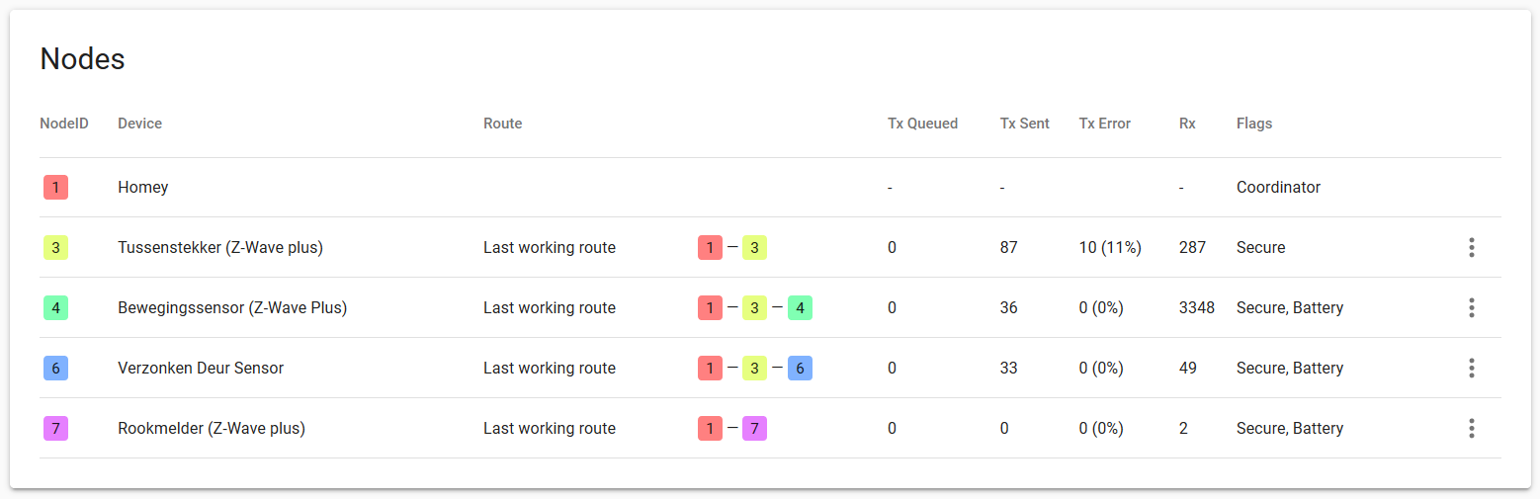Click blue node 6 badge in NodeID column
This screenshot has height=499, width=1540.
point(55,369)
